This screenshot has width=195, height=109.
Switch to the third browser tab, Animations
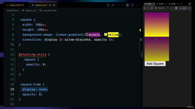(174, 4)
